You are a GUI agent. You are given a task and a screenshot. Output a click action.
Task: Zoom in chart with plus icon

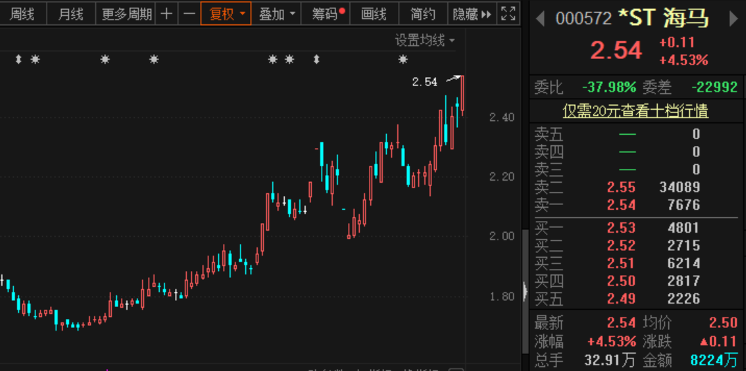pyautogui.click(x=166, y=14)
